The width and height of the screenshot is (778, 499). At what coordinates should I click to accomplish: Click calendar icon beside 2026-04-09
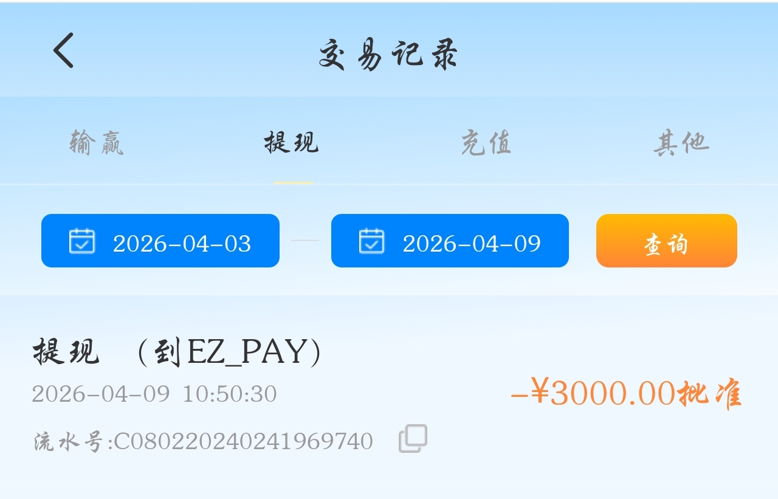[371, 241]
